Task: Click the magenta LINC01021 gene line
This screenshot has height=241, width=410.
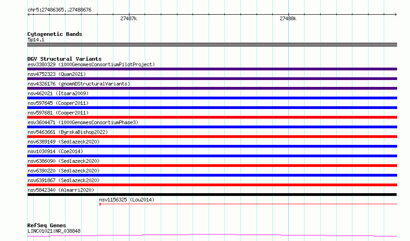Action: pyautogui.click(x=212, y=235)
